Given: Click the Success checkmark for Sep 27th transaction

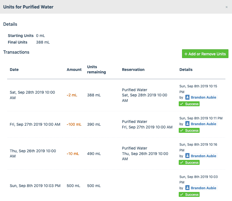Looking at the screenshot, I should [182, 130].
